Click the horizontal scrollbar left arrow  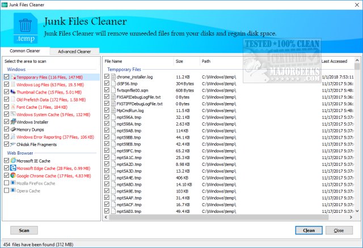106,217
